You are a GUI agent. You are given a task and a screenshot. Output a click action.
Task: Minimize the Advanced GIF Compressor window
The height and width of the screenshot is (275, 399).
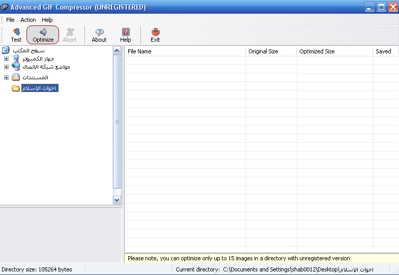click(x=369, y=7)
